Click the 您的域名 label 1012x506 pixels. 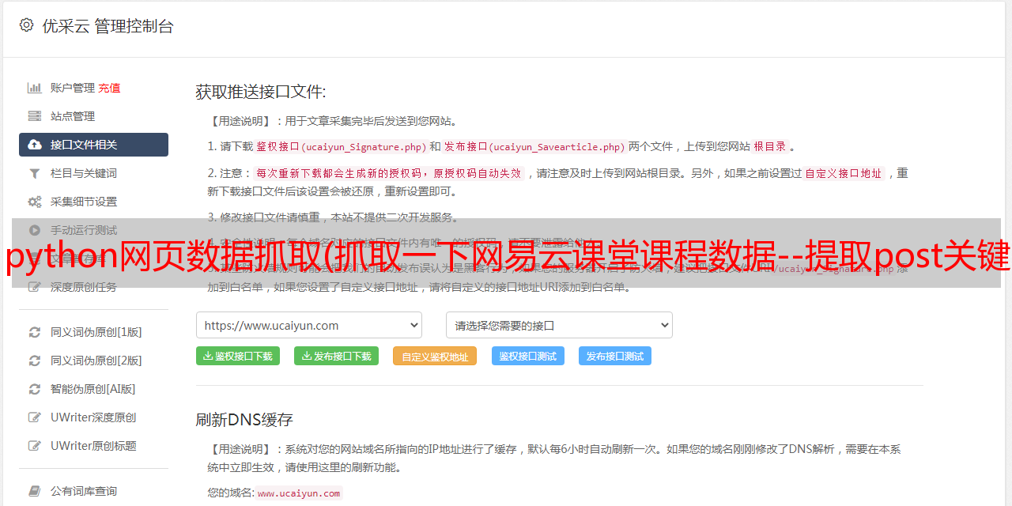coord(231,493)
